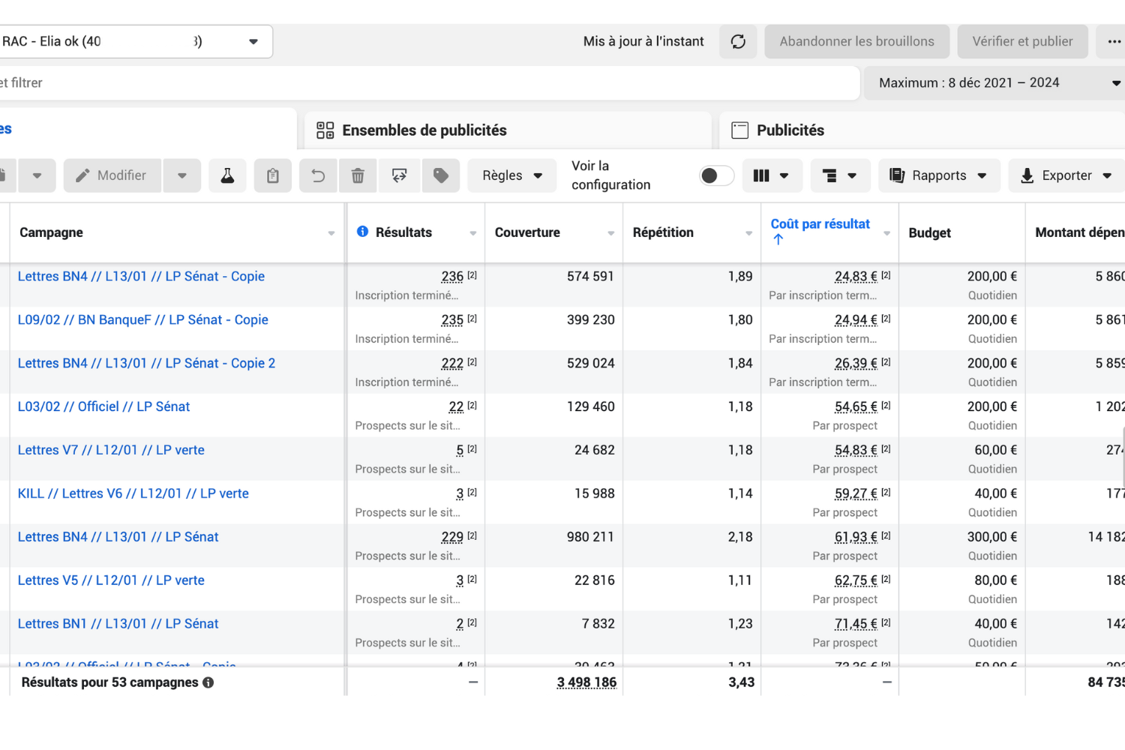Switch to the Publicités tab
1125x750 pixels.
pos(790,130)
